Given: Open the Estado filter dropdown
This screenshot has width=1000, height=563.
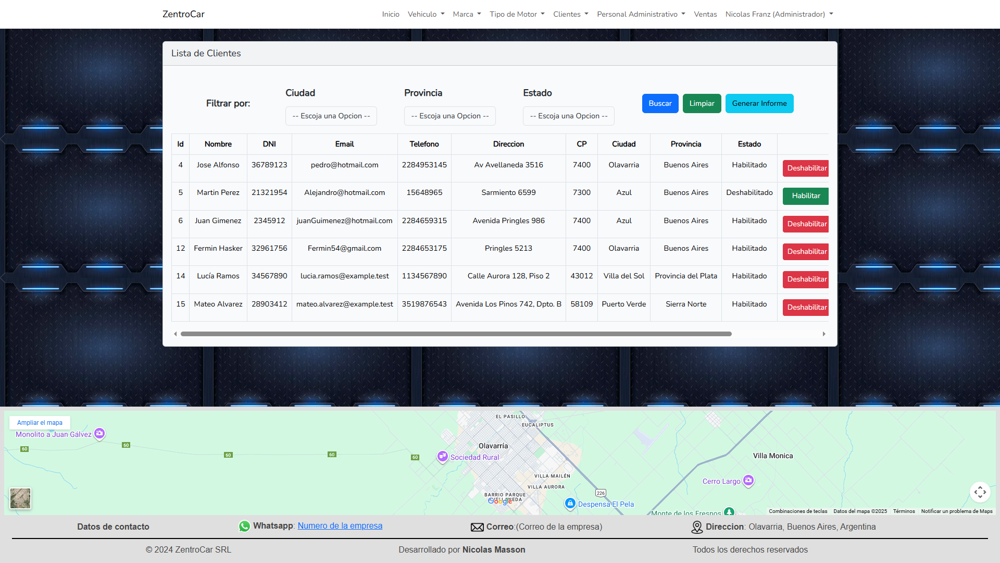Looking at the screenshot, I should pyautogui.click(x=568, y=116).
